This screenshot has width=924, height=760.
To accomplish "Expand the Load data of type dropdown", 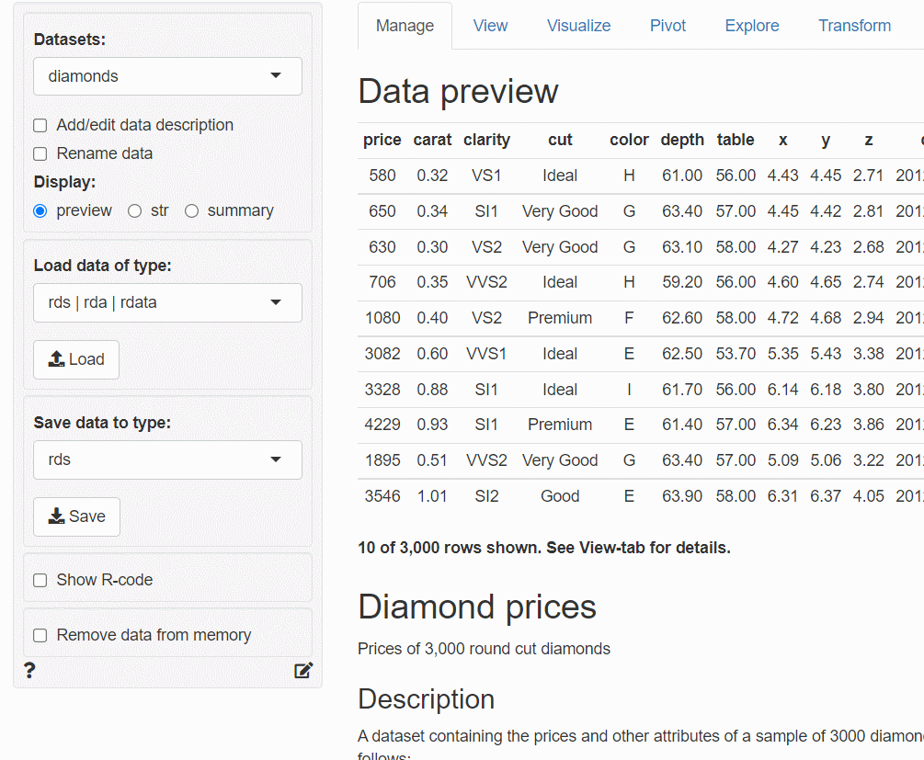I will (x=167, y=302).
